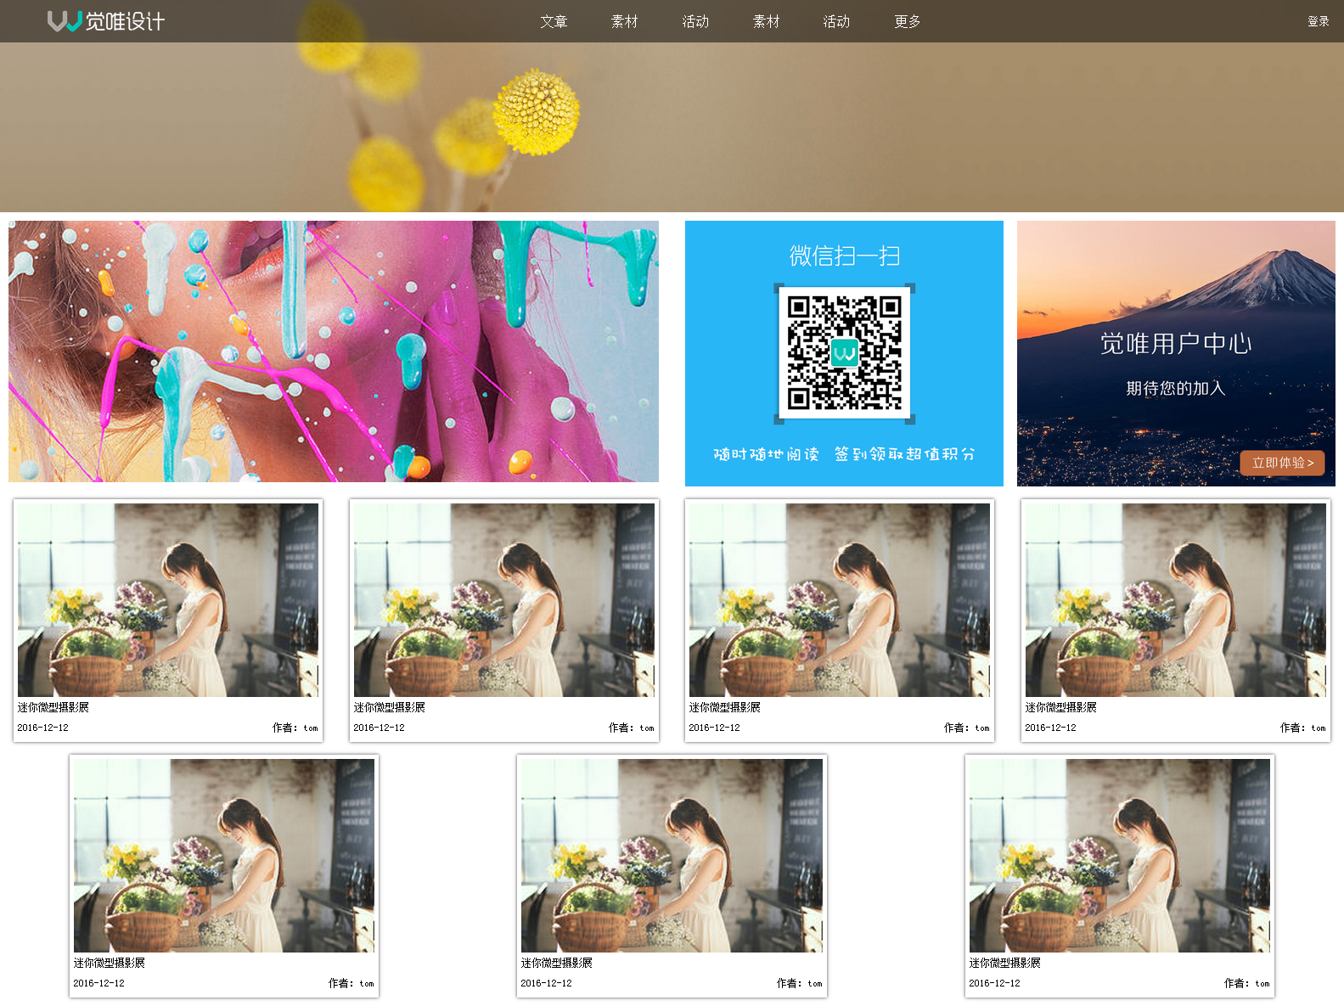This screenshot has height=1006, width=1344.
Task: Open the top-row second 迷你微型摄影展 card photo
Action: [x=504, y=600]
